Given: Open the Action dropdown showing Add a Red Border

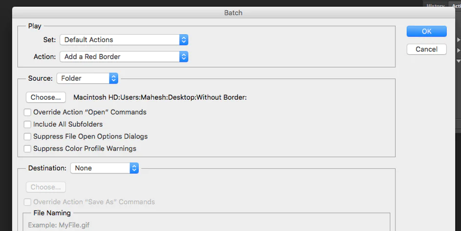Looking at the screenshot, I should (x=124, y=57).
